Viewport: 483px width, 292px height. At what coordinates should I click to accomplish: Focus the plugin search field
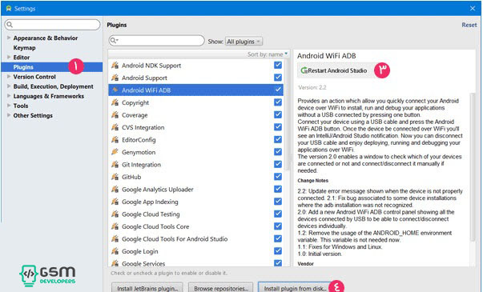tap(156, 41)
